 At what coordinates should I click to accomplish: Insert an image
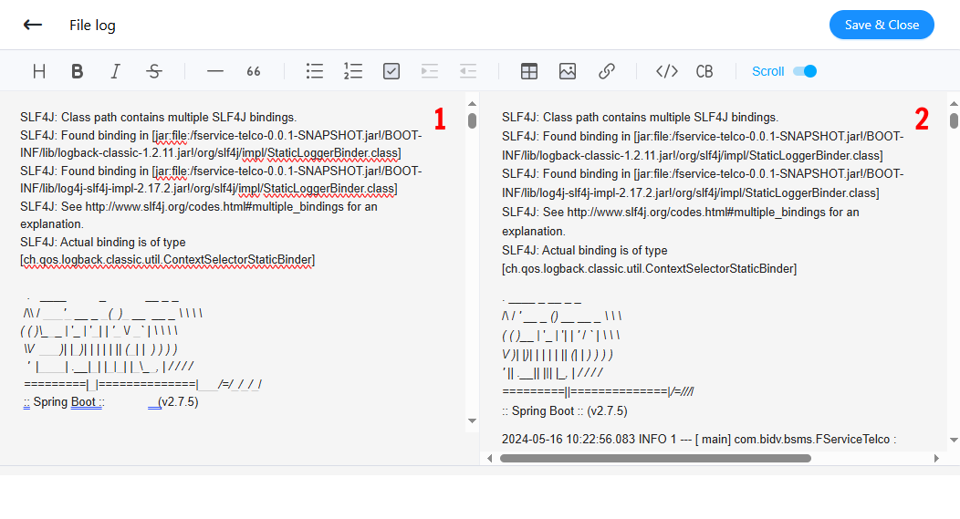click(568, 72)
